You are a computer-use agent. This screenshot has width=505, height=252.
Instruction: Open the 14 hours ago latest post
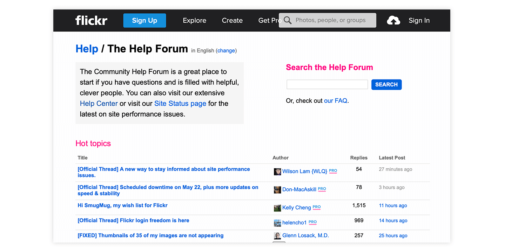click(393, 220)
